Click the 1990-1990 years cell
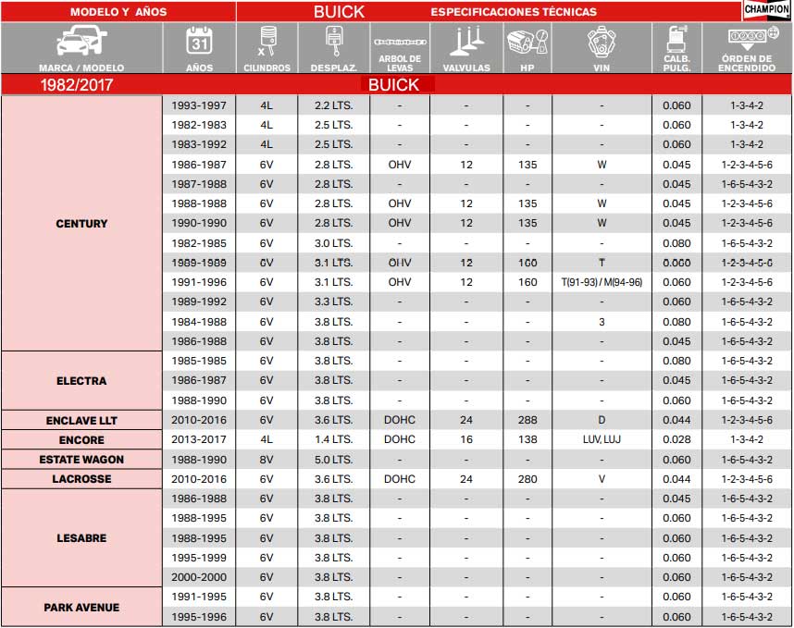 click(x=199, y=223)
